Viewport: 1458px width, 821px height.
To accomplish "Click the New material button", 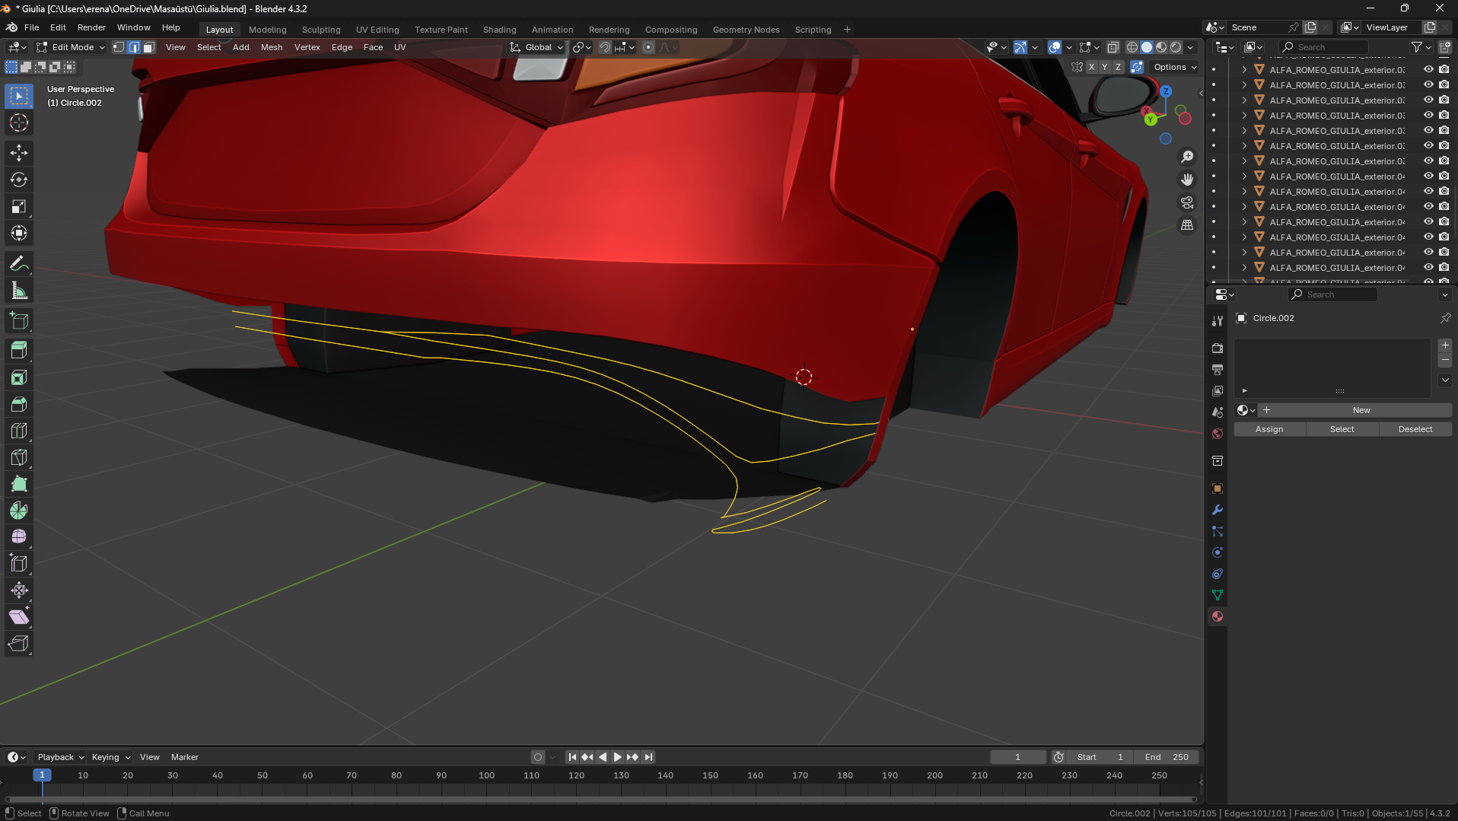I will [x=1361, y=410].
